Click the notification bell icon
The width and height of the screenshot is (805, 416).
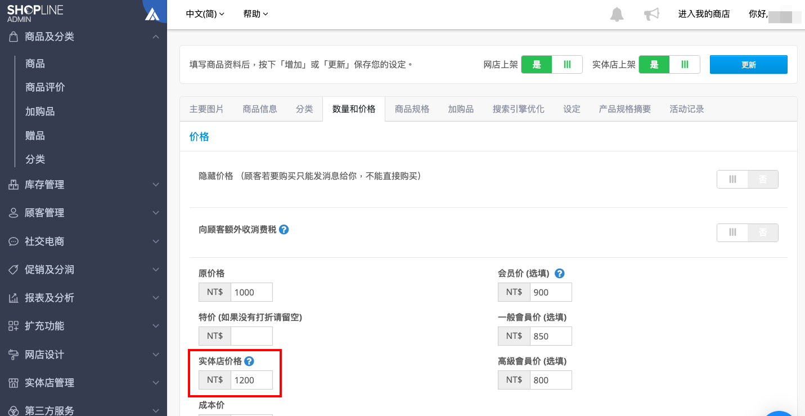617,14
